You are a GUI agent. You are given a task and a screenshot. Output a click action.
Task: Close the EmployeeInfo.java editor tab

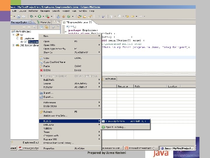coord(90,22)
